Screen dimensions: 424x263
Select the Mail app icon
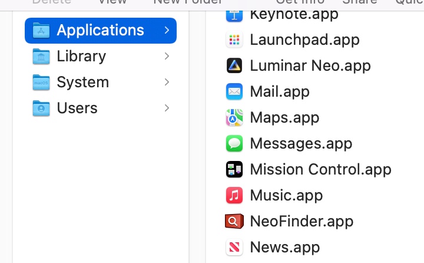pyautogui.click(x=234, y=91)
